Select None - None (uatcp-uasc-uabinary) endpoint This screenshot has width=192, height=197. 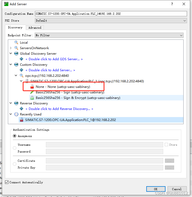coord(63,87)
